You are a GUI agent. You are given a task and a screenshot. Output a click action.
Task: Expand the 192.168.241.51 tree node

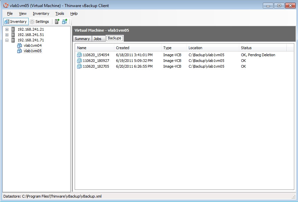[x=7, y=35]
